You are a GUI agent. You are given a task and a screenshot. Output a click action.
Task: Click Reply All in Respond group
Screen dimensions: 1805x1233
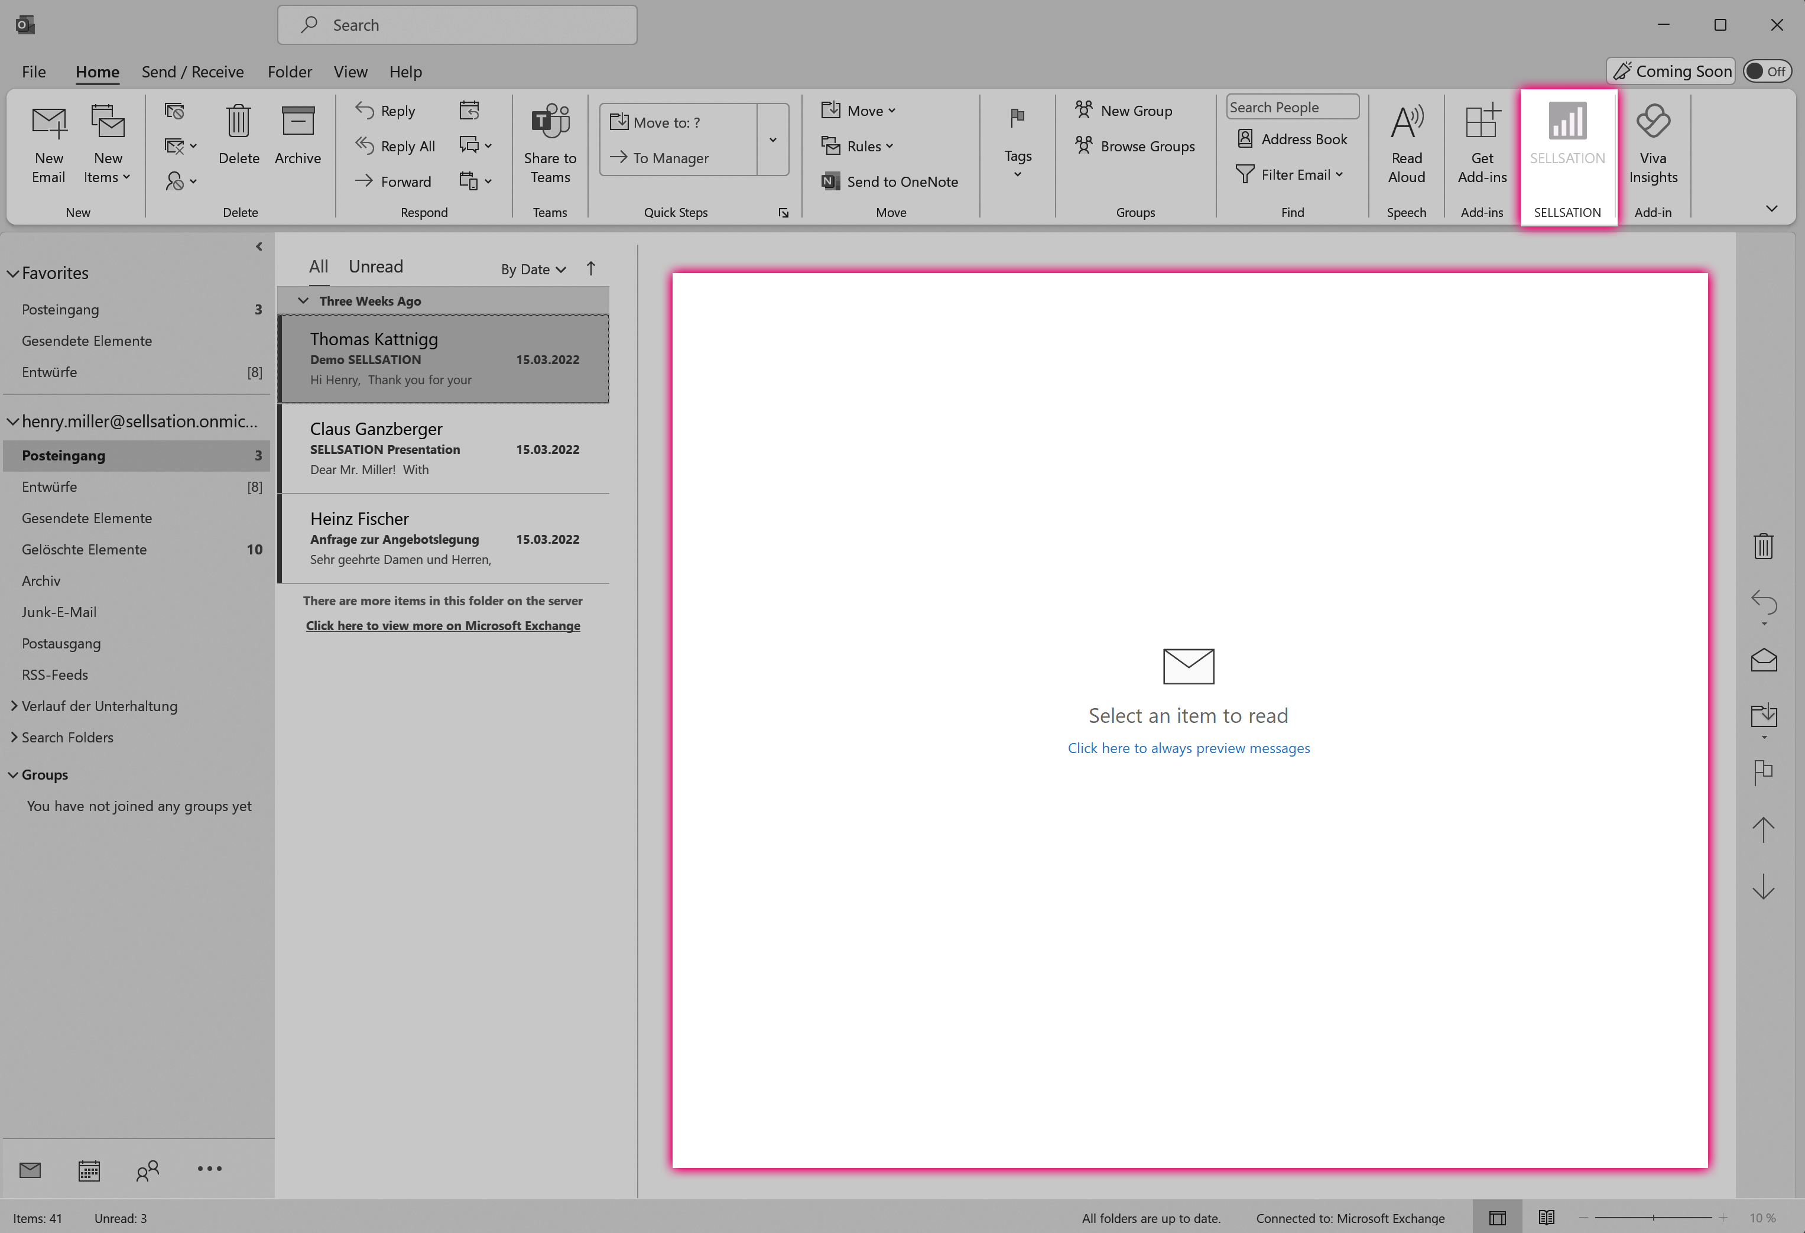click(x=395, y=146)
